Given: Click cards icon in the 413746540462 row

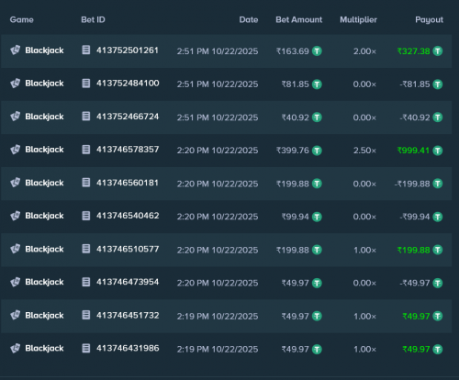Looking at the screenshot, I should coord(16,216).
